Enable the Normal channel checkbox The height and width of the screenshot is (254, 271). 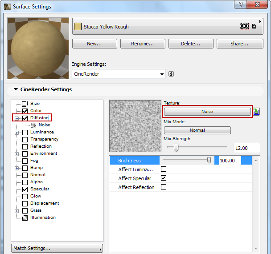[25, 175]
